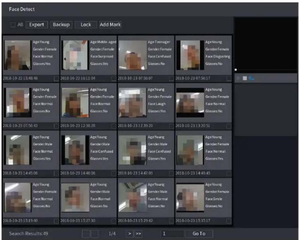Open the Face:Laugh record thumbnail
The height and width of the screenshot is (240, 299).
[x=132, y=103]
